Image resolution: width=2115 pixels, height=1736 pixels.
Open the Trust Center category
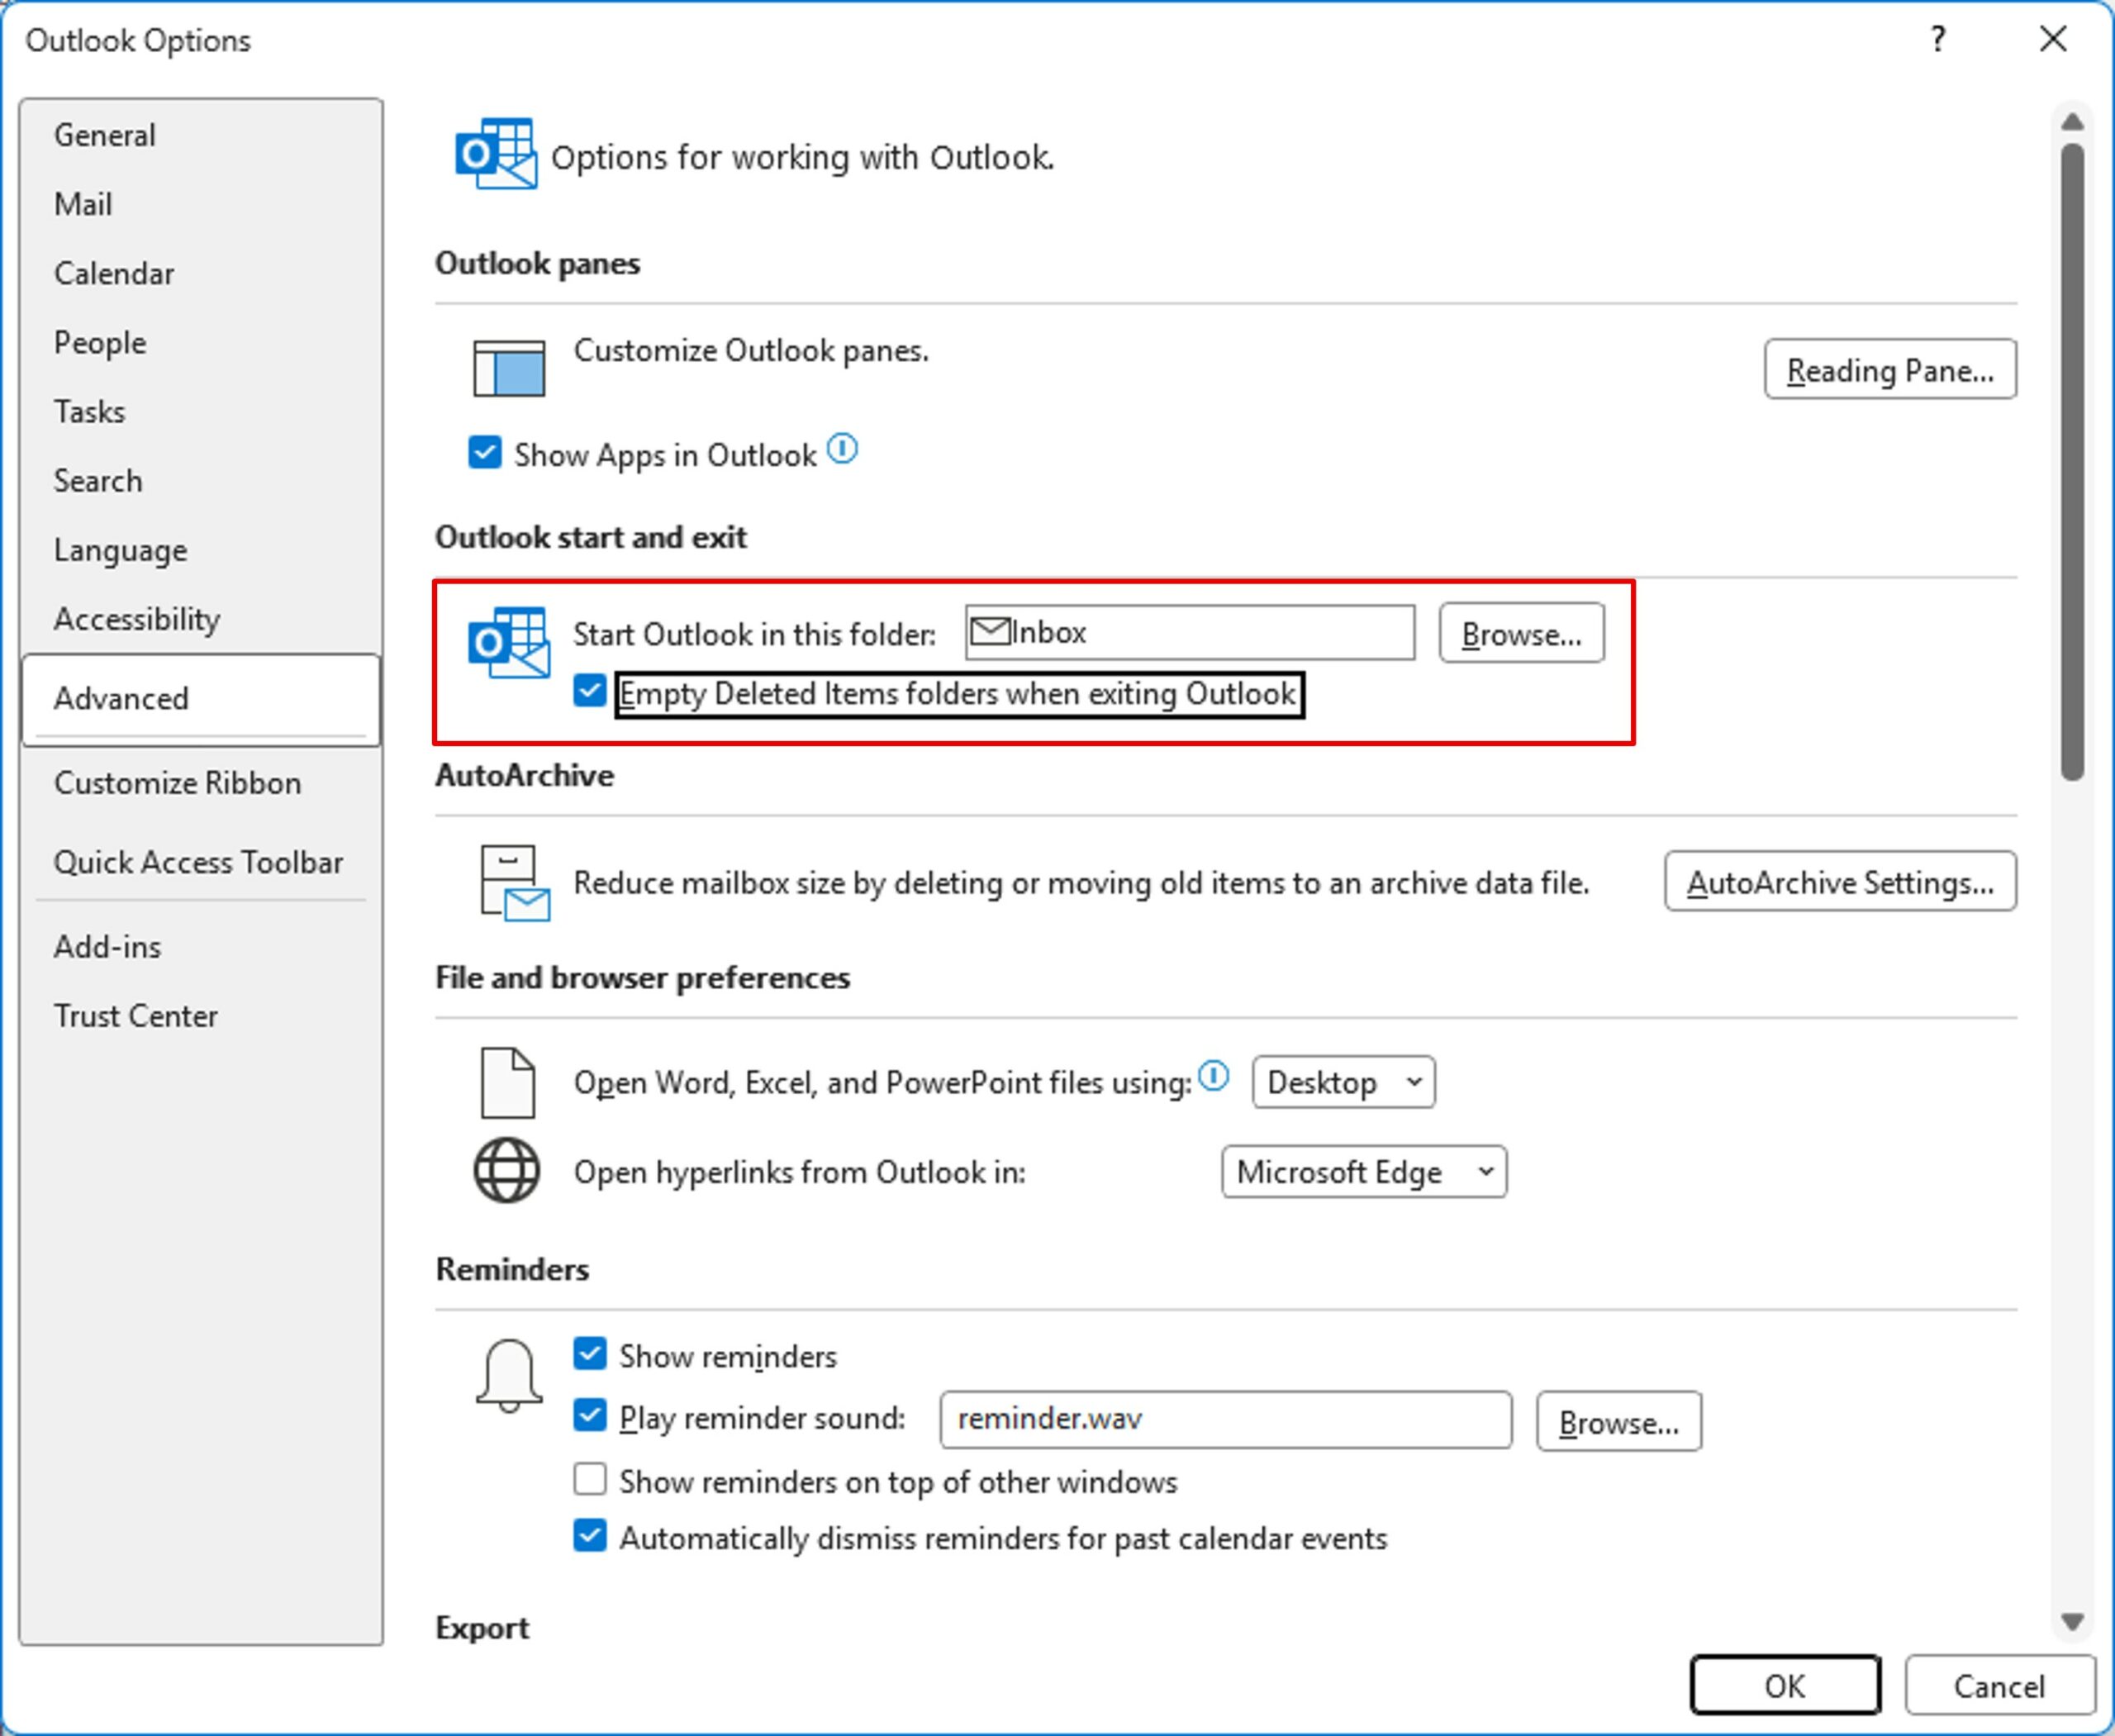tap(136, 1016)
